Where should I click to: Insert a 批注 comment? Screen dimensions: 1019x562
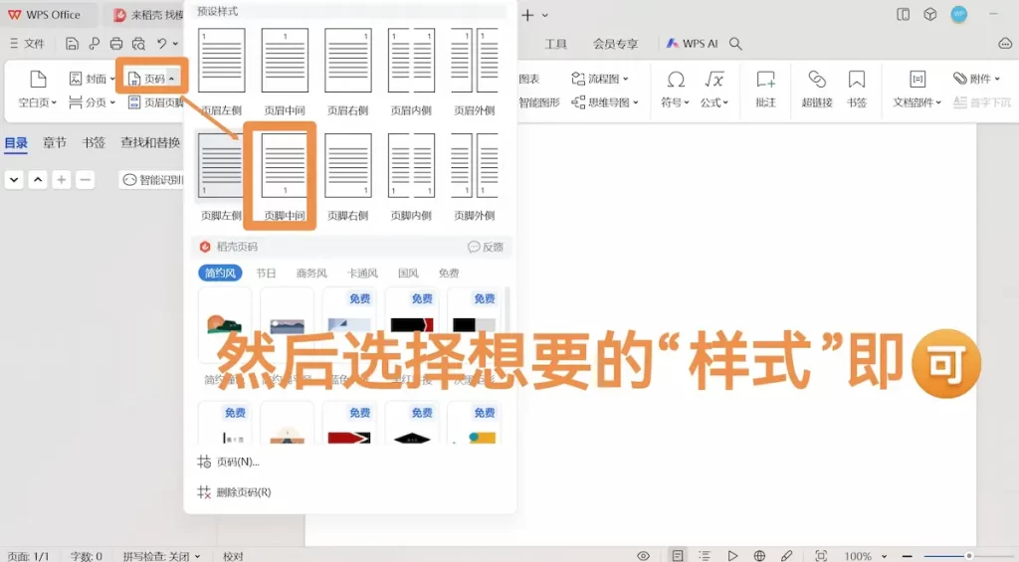pos(765,89)
